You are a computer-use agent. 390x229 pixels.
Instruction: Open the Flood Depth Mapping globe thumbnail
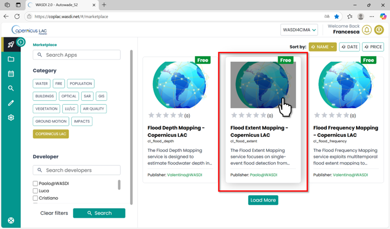180,85
